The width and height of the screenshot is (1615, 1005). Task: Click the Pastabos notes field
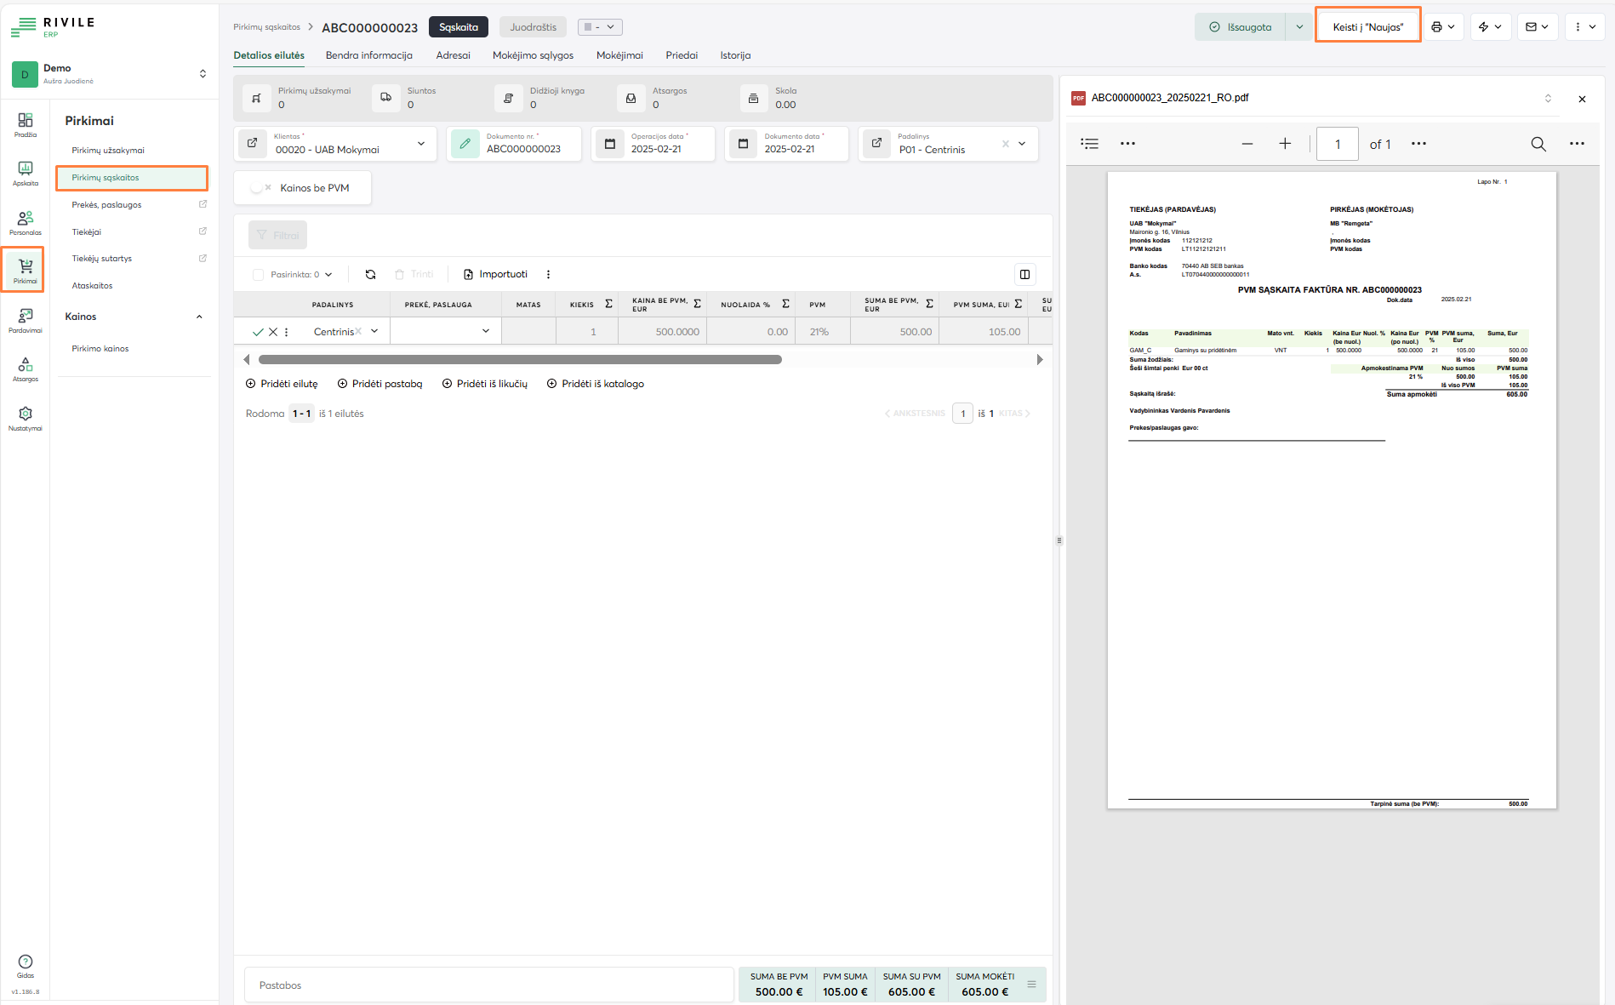(489, 985)
